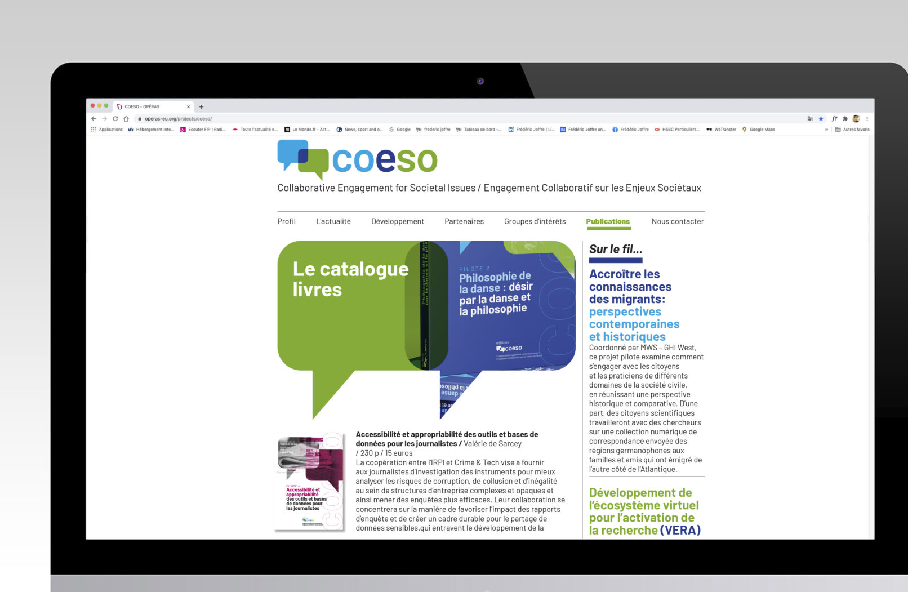This screenshot has height=592, width=908.
Task: Go to Nous contacter page
Action: [677, 221]
